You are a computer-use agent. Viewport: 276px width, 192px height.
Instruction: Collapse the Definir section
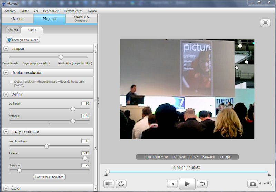[6, 94]
